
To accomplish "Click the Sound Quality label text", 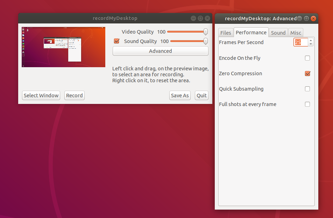I will coord(140,41).
